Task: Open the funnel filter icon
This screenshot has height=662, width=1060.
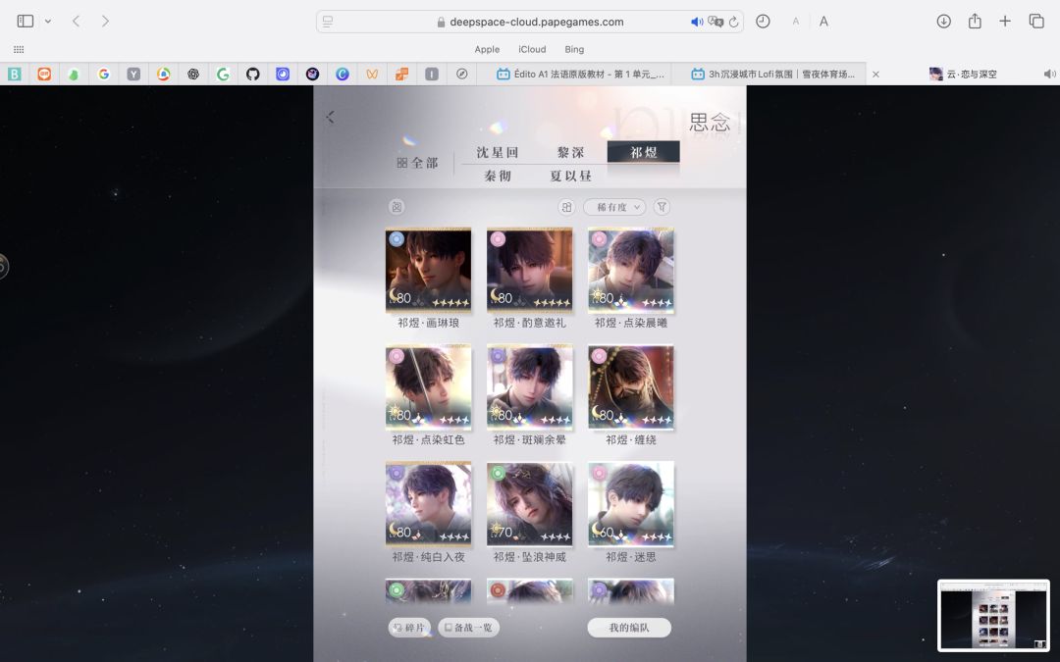Action: tap(662, 207)
